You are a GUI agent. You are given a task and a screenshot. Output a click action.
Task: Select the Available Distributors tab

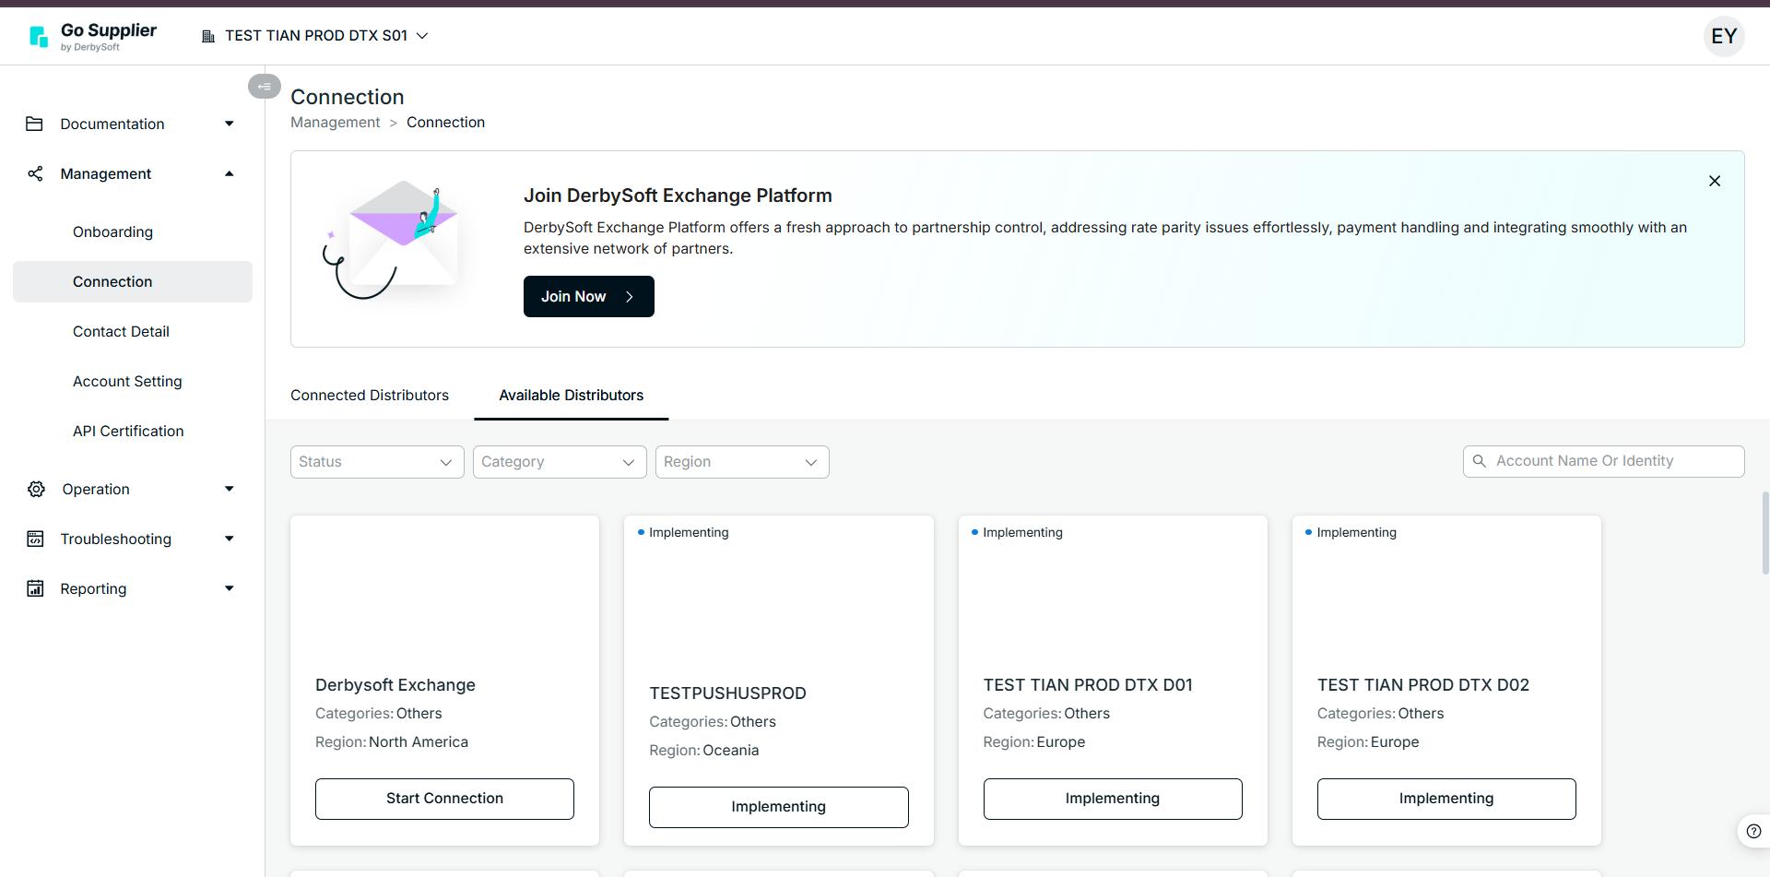pyautogui.click(x=572, y=395)
